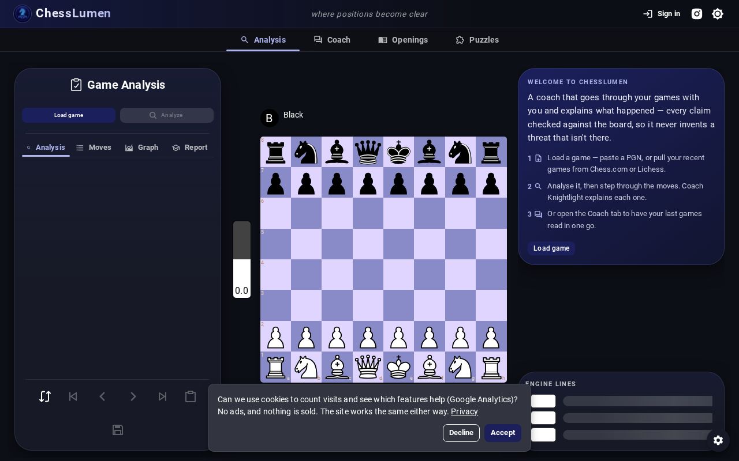The image size is (739, 461).
Task: Switch to the Analysis top tab
Action: point(263,40)
